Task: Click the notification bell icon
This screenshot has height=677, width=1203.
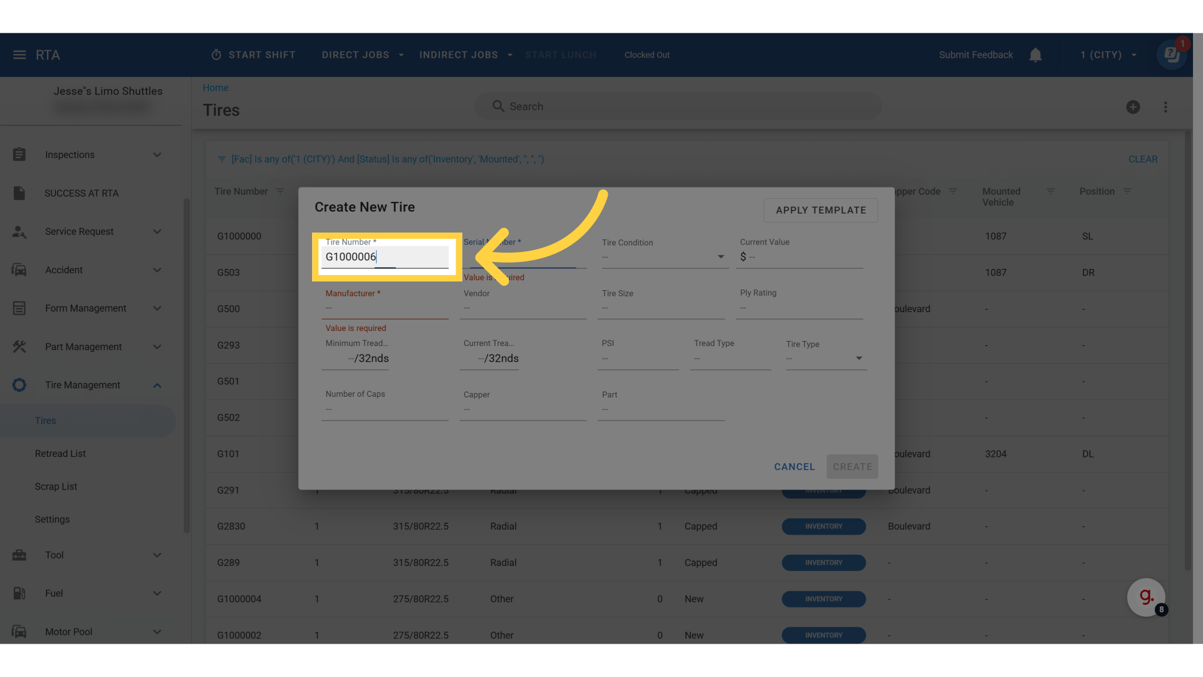Action: coord(1035,55)
